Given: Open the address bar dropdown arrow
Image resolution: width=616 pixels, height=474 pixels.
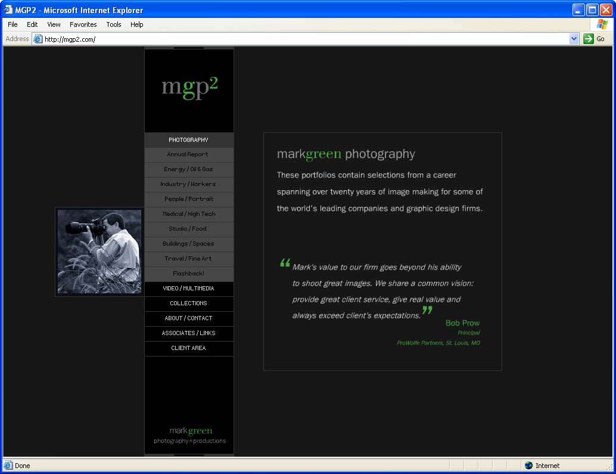Looking at the screenshot, I should point(574,39).
